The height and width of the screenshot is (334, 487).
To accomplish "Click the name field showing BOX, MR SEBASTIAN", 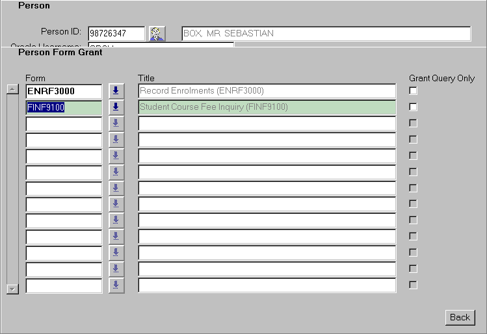I will 325,34.
